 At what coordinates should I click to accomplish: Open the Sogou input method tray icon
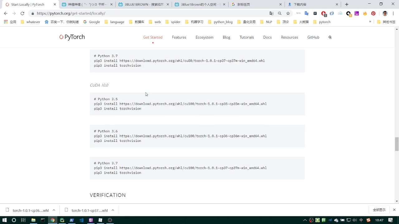[368, 220]
